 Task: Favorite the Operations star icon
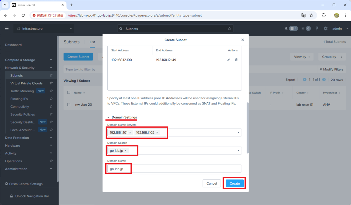pos(51,161)
